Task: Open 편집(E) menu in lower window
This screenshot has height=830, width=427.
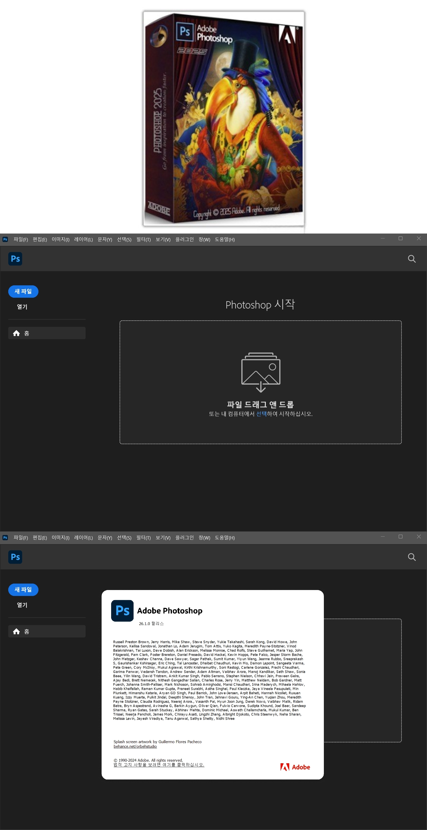Action: click(x=40, y=537)
